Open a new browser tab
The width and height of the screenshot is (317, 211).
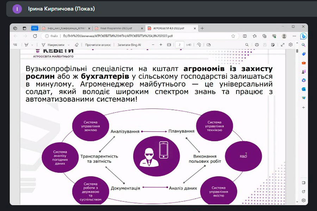[202, 28]
